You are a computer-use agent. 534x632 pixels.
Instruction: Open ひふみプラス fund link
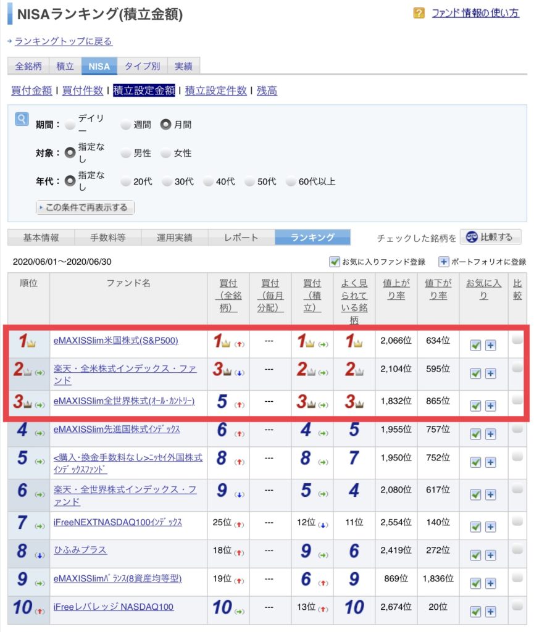click(80, 550)
